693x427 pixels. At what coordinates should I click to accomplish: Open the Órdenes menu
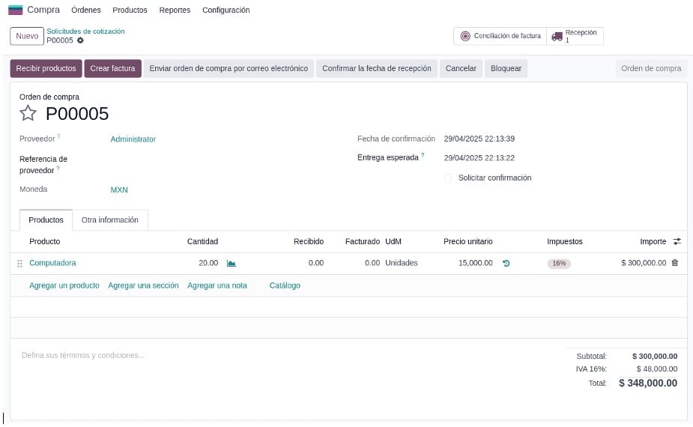pyautogui.click(x=86, y=10)
